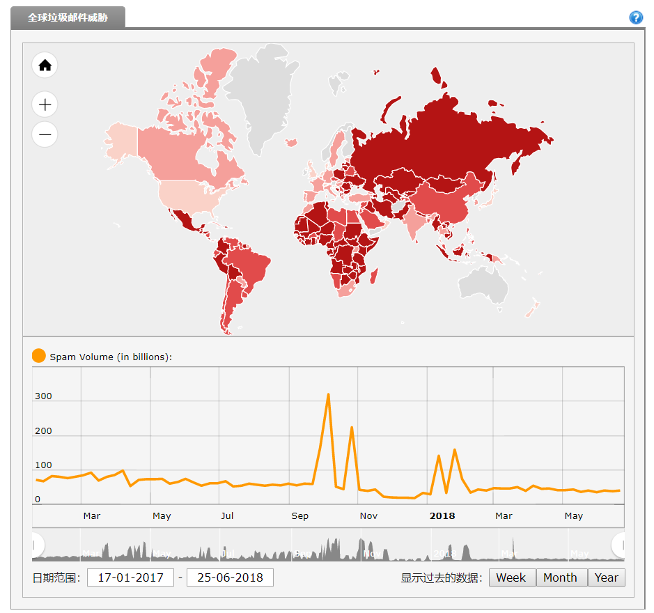Click the map home reset icon

point(45,65)
